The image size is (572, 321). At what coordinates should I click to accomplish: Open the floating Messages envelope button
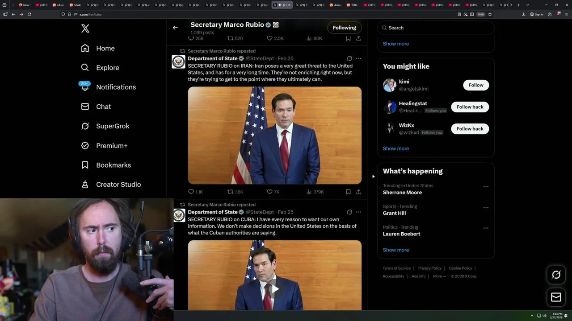(x=556, y=297)
